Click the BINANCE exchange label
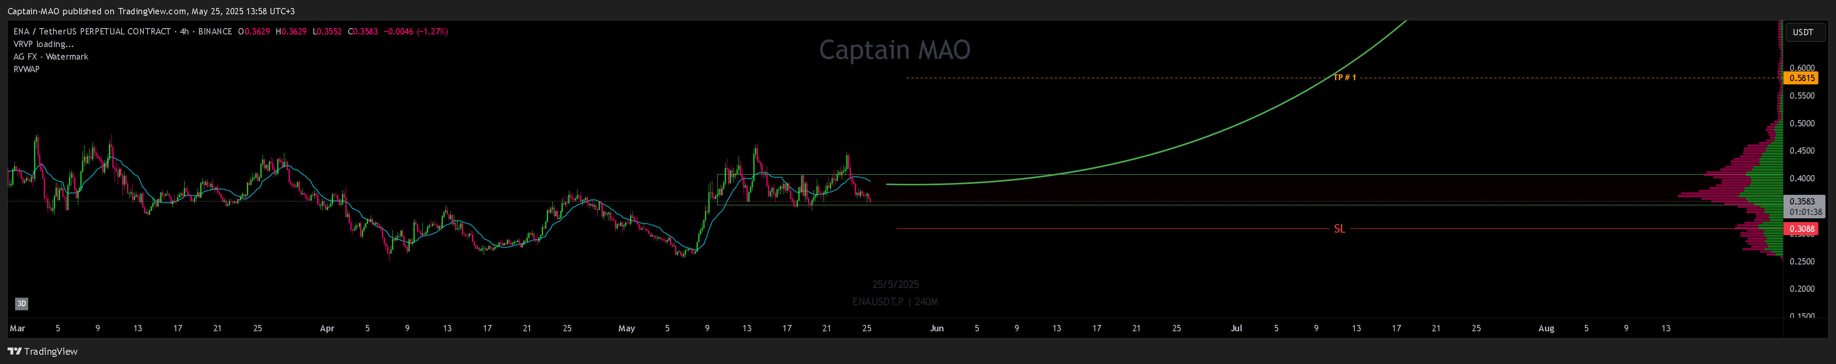Viewport: 1836px width, 364px height. tap(215, 31)
